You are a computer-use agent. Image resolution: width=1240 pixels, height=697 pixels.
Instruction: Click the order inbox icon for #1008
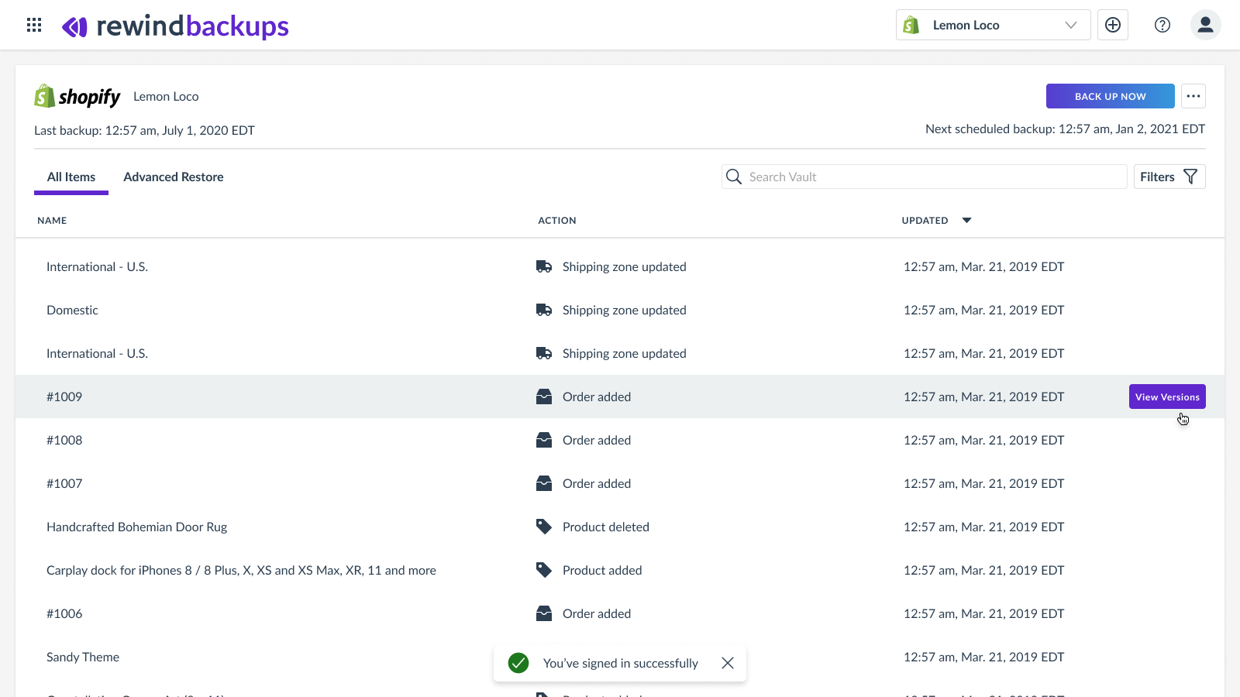coord(544,440)
